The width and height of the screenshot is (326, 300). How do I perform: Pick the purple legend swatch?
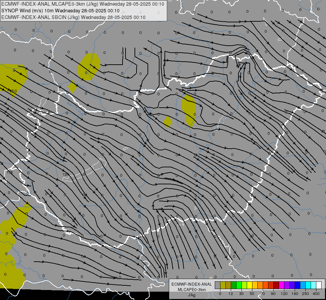click(x=287, y=285)
